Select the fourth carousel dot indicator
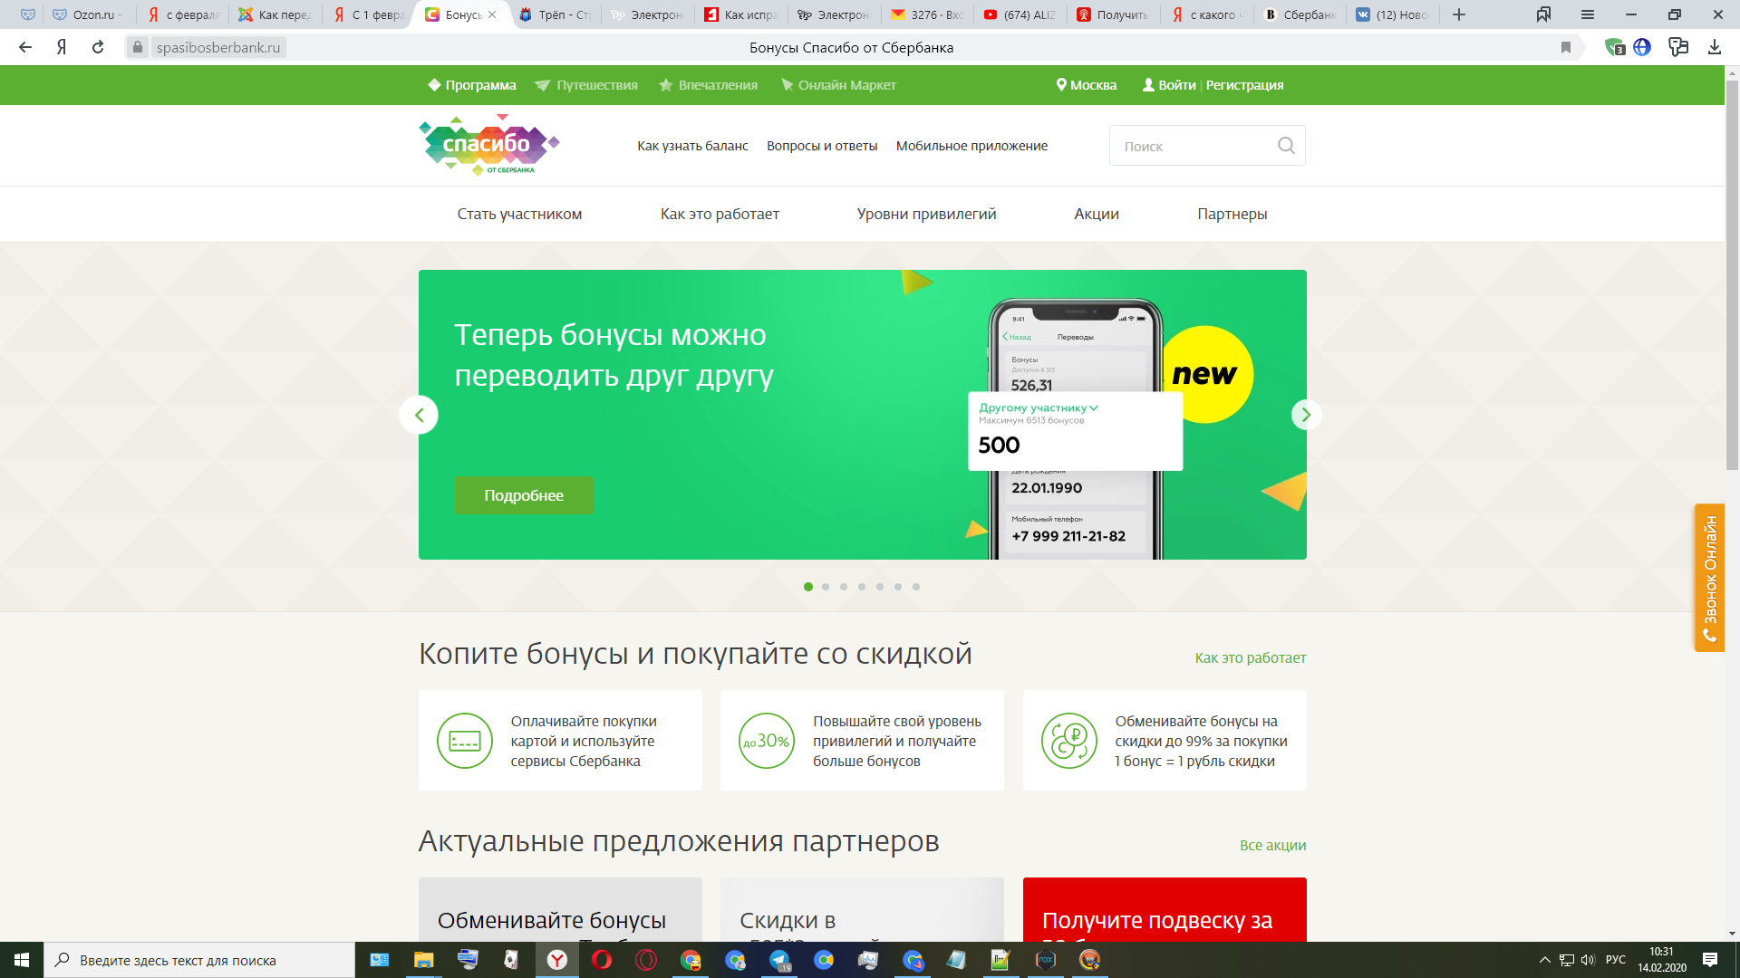 point(862,587)
